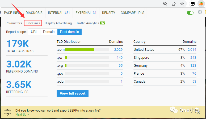
Task: Switch to the DENSITY tab
Action: coord(108,13)
